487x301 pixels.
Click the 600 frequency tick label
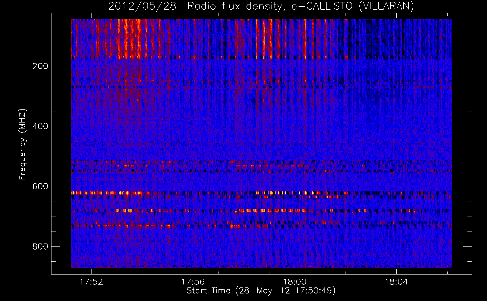click(x=40, y=186)
